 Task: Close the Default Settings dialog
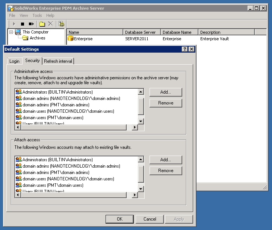pos(192,49)
